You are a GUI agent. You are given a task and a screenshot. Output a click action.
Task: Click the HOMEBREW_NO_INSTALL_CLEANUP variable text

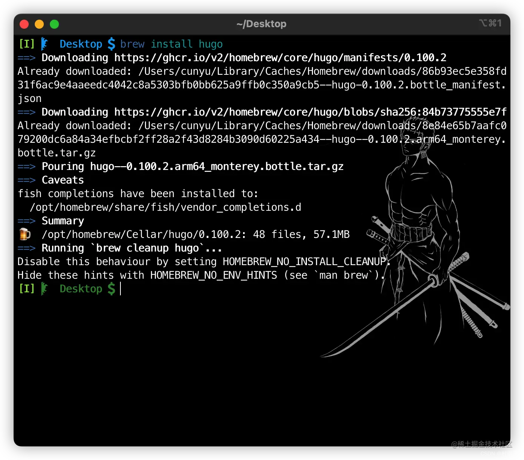click(304, 262)
